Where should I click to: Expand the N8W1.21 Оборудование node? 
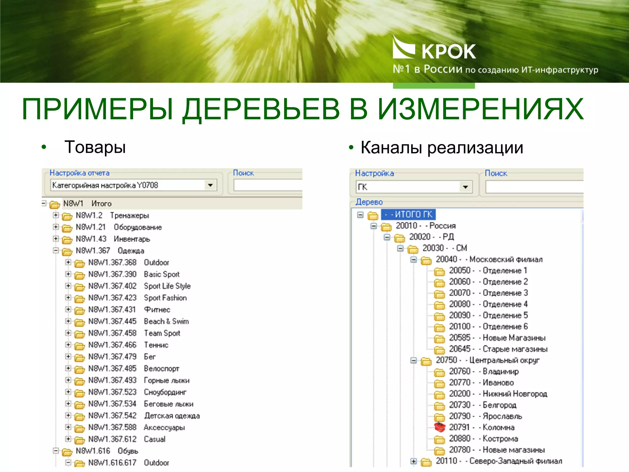click(x=56, y=227)
